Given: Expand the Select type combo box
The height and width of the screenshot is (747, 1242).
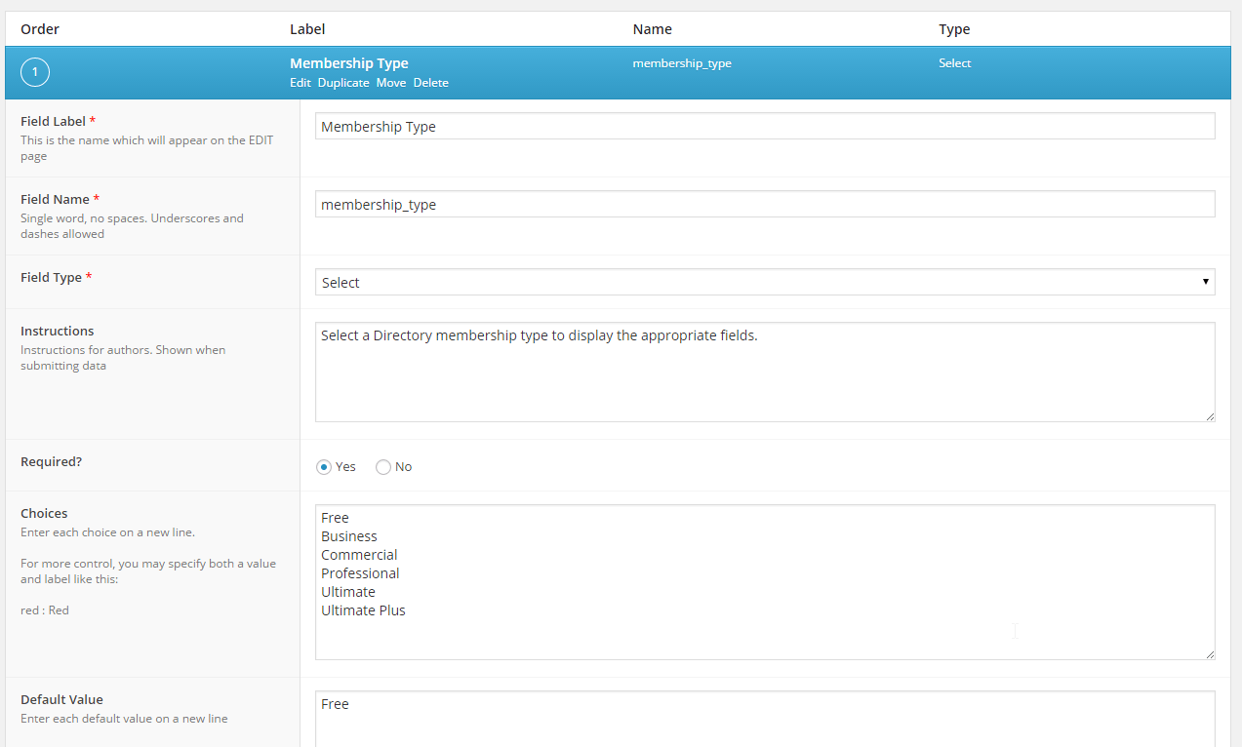Looking at the screenshot, I should pos(764,282).
